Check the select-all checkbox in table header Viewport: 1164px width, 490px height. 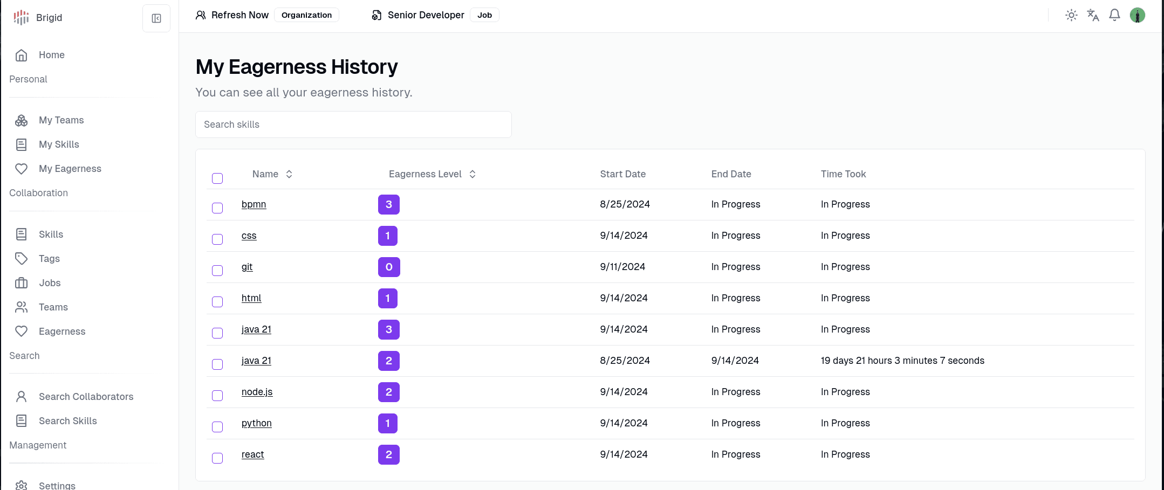tap(217, 178)
